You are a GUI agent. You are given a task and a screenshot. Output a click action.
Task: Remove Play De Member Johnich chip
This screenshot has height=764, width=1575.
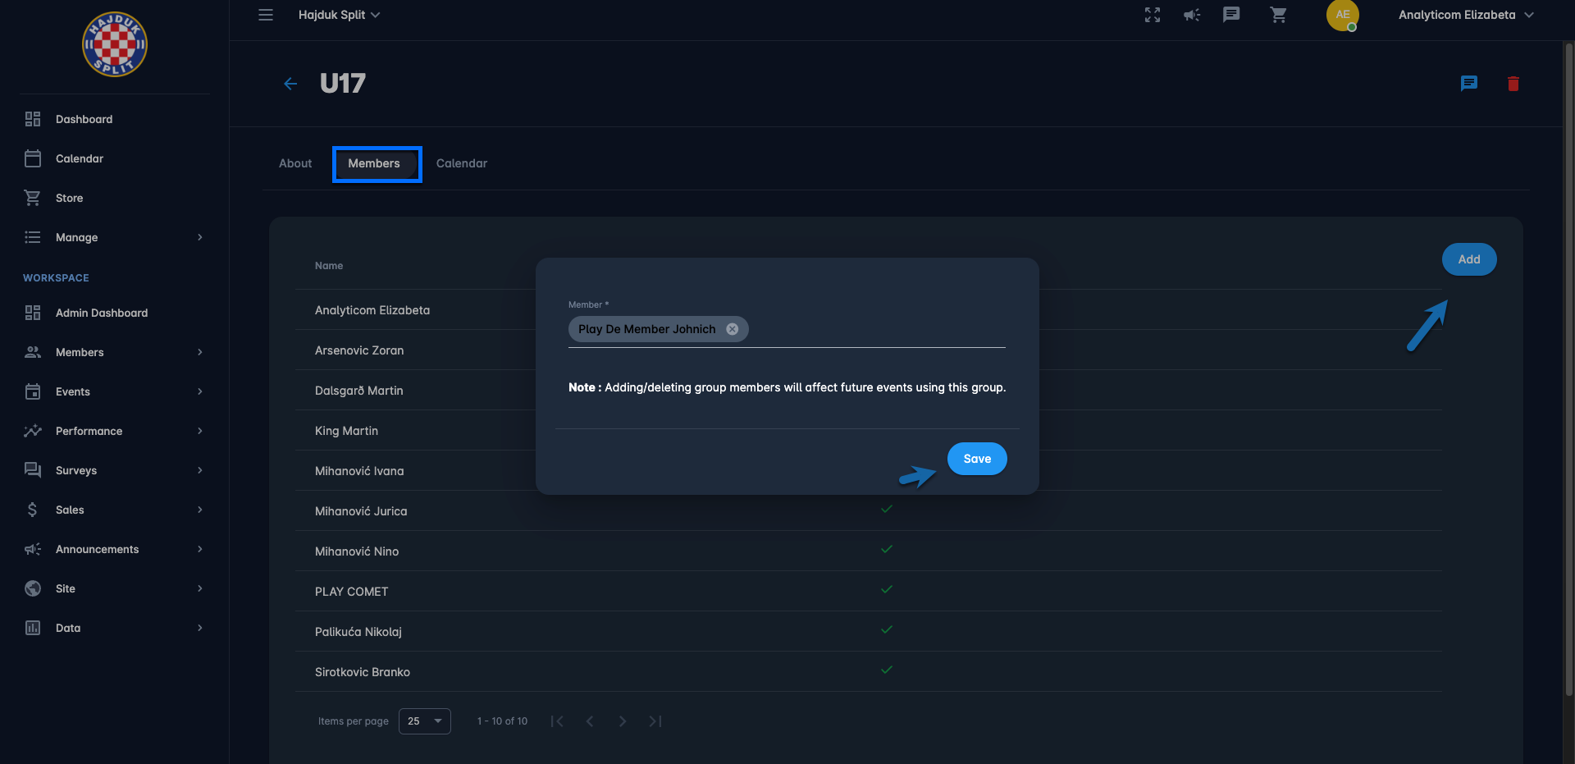tap(733, 329)
